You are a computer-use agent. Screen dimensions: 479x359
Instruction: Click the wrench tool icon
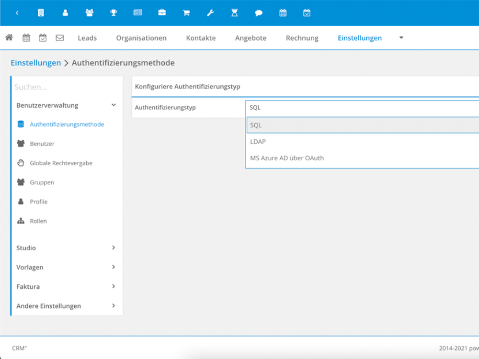click(x=210, y=13)
